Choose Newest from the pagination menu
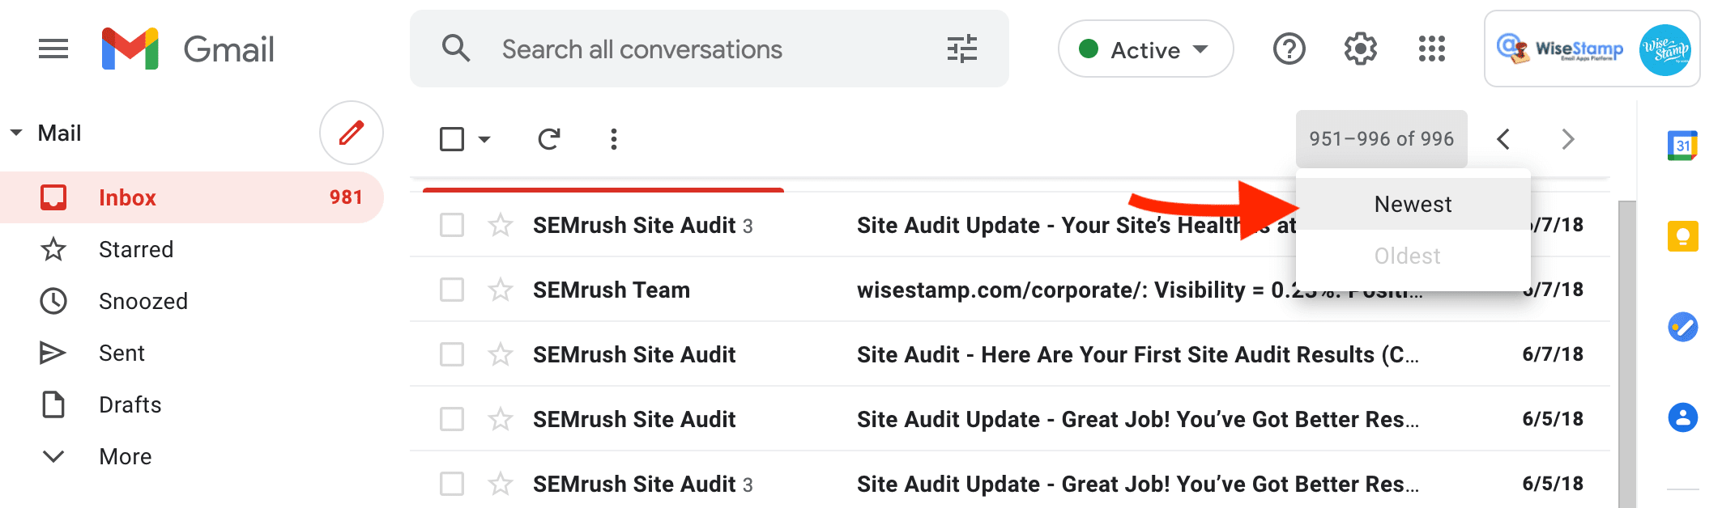 pos(1413,204)
